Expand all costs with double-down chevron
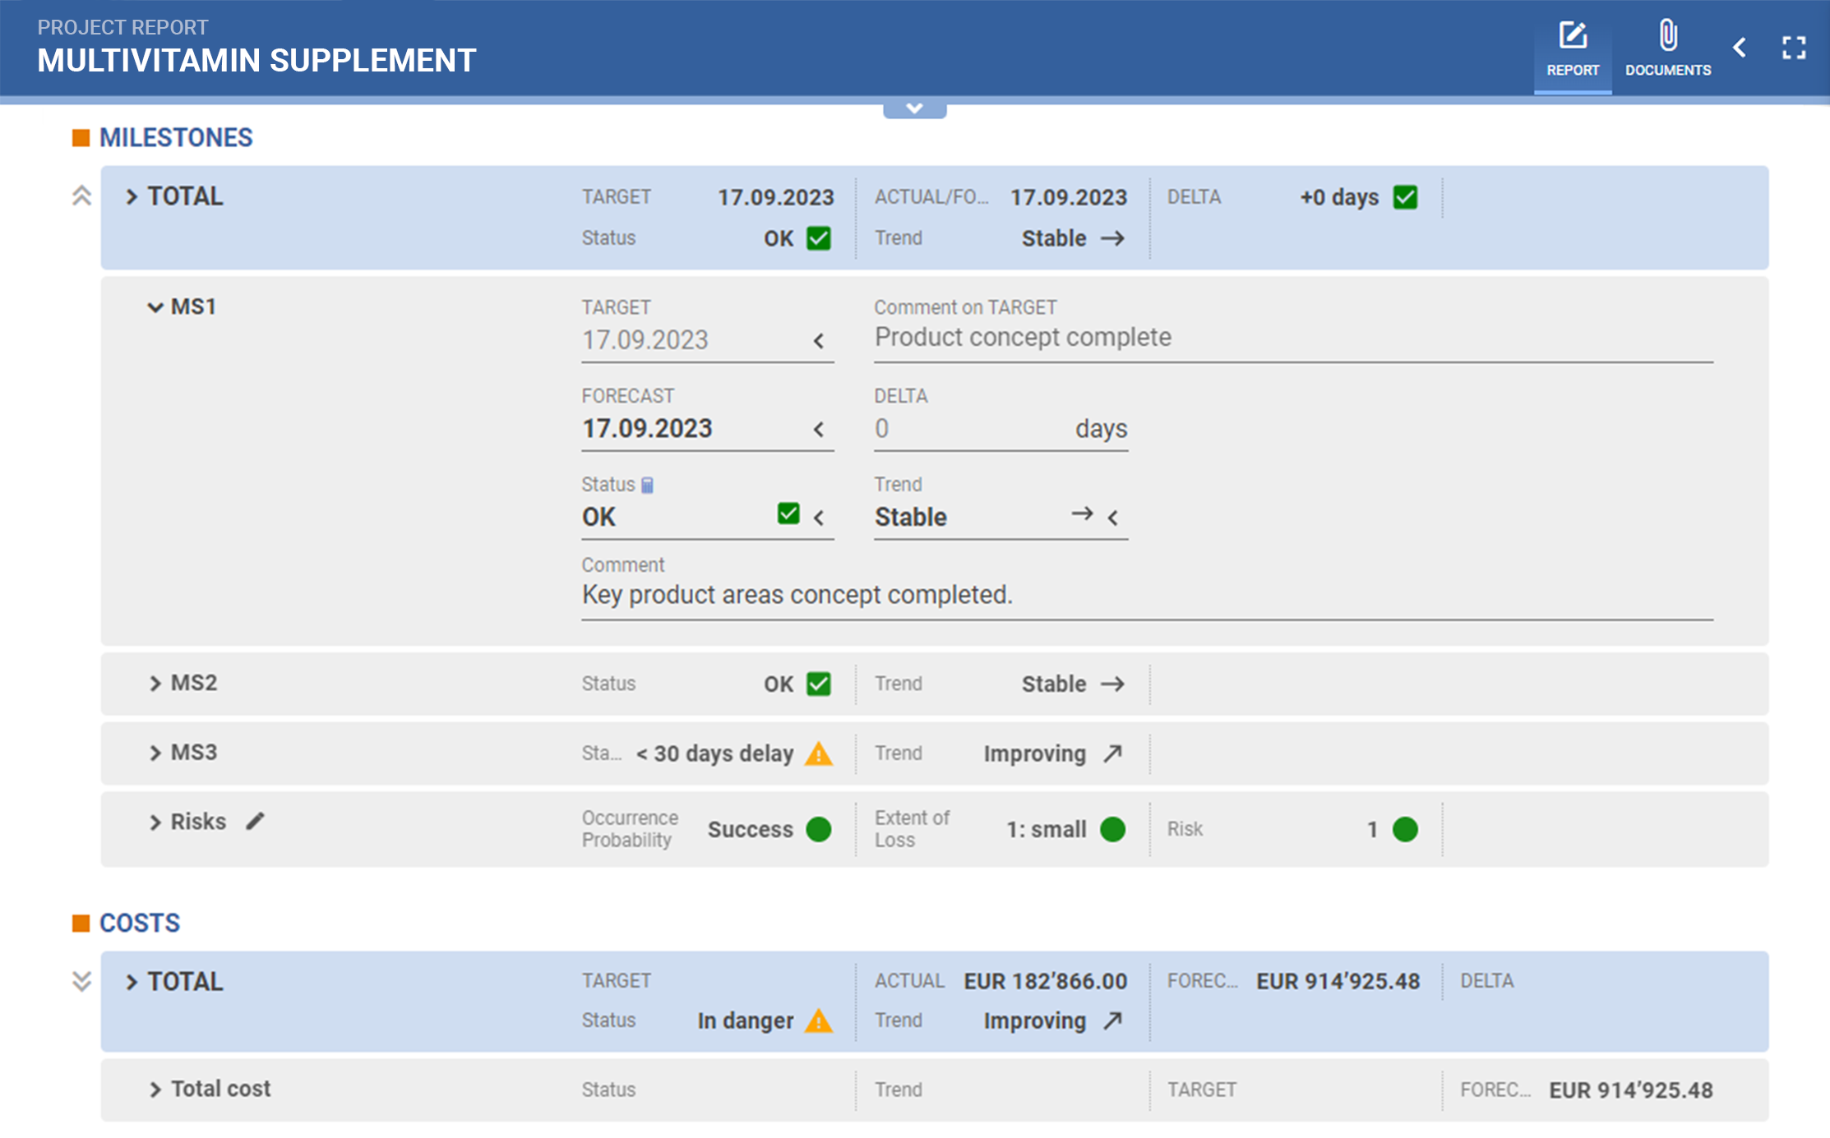The width and height of the screenshot is (1830, 1138). click(81, 981)
